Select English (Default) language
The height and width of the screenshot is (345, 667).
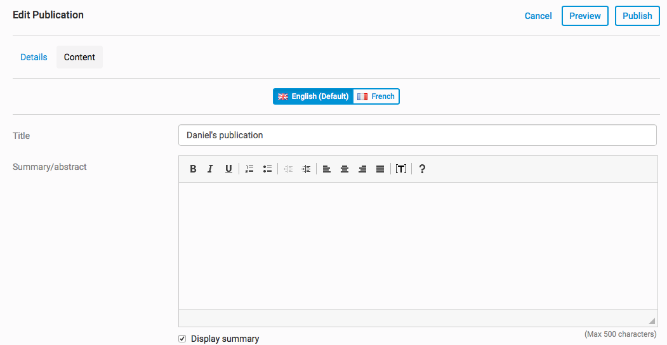(314, 96)
